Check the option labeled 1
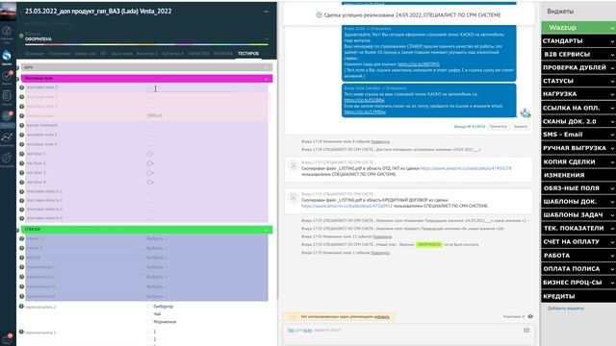 [149, 332]
